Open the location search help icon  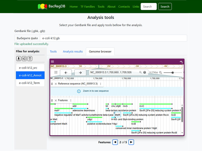click(x=145, y=72)
